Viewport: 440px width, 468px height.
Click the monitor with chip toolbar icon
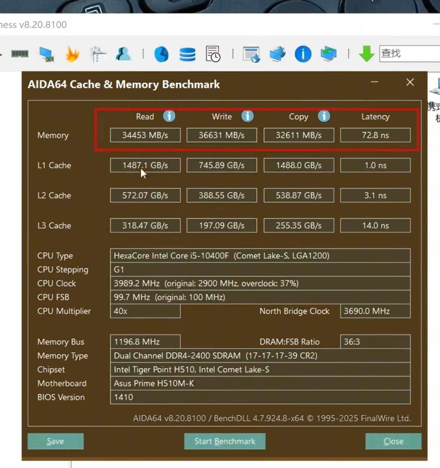point(47,54)
